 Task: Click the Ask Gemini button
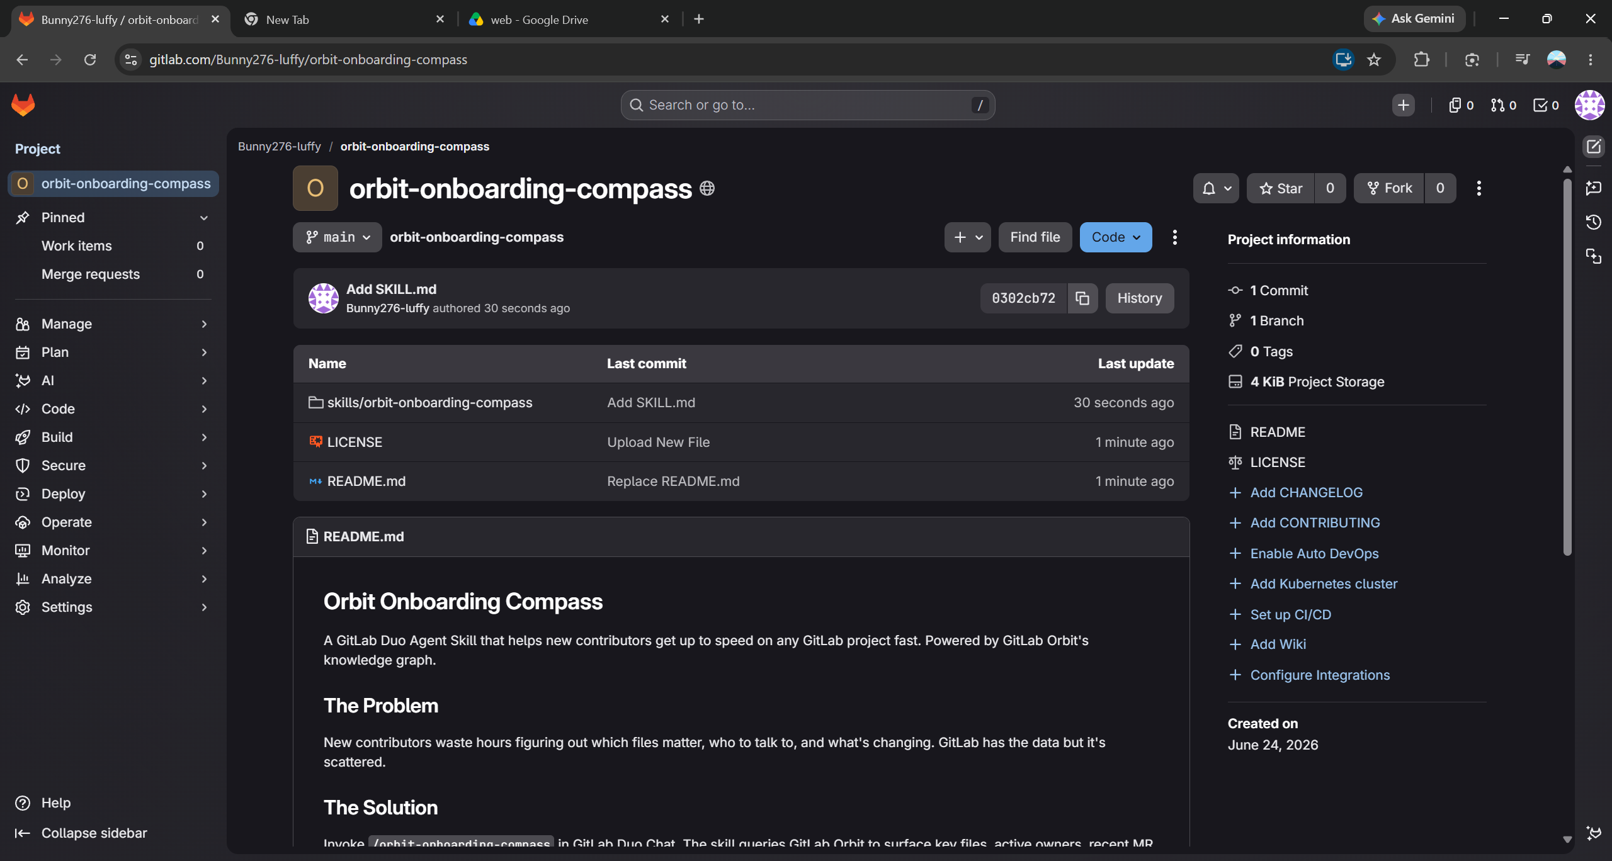pos(1414,19)
